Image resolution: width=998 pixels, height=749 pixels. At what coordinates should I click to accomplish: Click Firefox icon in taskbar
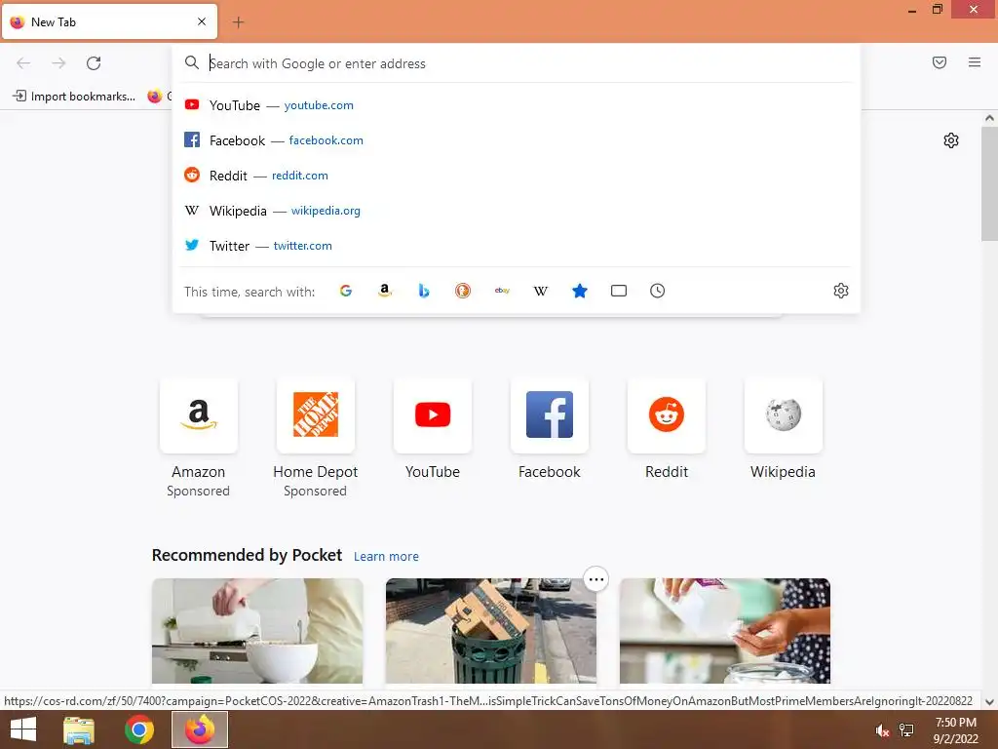(200, 729)
